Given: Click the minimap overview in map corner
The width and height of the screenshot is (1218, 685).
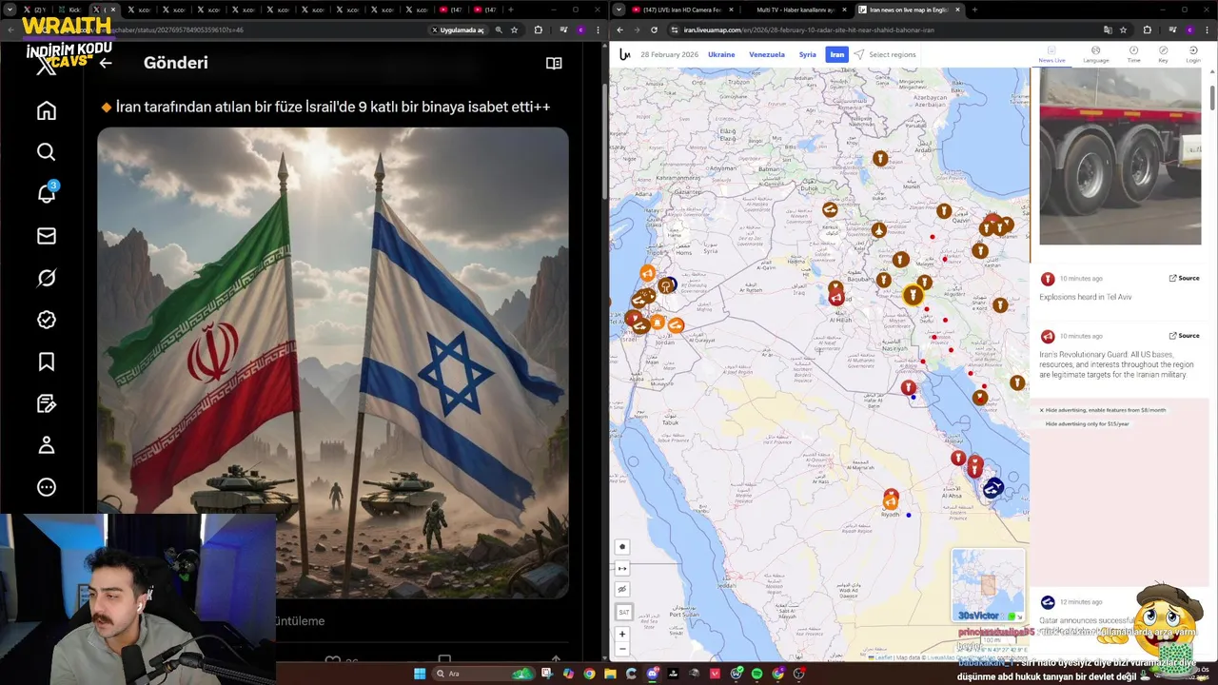Looking at the screenshot, I should click(988, 584).
